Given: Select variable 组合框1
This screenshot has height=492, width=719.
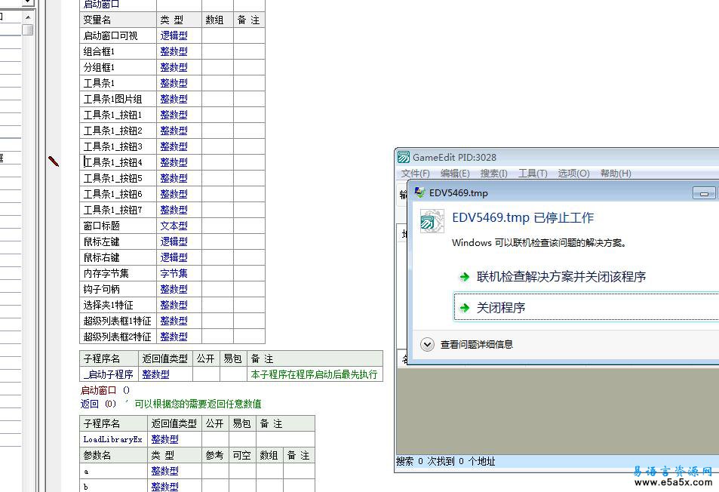Looking at the screenshot, I should (x=99, y=51).
